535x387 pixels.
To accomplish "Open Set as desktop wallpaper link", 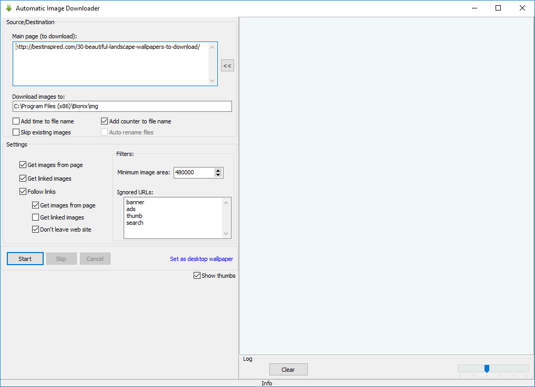I will click(x=201, y=259).
